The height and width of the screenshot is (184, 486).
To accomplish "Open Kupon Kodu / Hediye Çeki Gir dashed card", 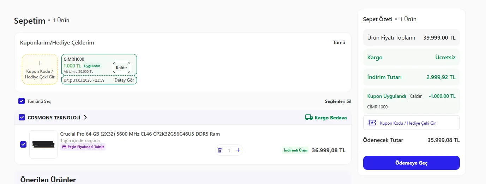I will coord(40,69).
